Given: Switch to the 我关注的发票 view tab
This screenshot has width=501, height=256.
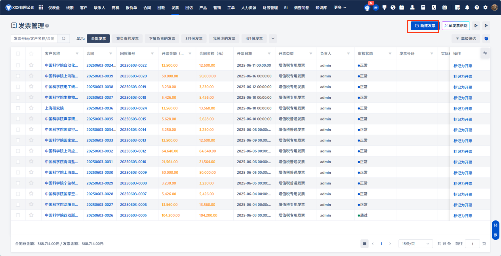Looking at the screenshot, I should tap(224, 38).
